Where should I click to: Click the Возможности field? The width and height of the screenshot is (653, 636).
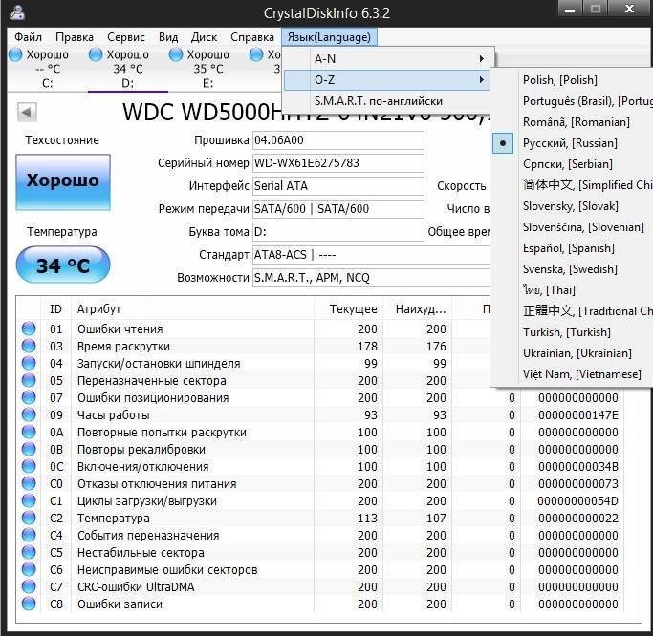372,278
